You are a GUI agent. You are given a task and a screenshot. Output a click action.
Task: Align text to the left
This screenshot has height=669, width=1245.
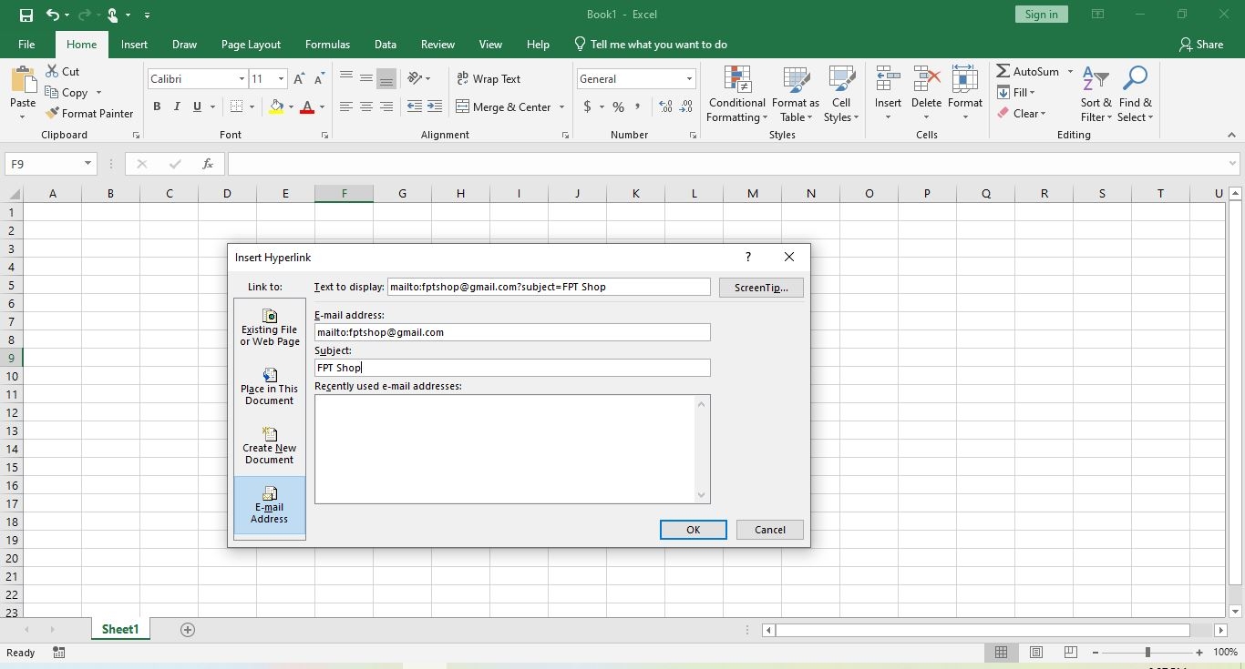click(x=346, y=106)
